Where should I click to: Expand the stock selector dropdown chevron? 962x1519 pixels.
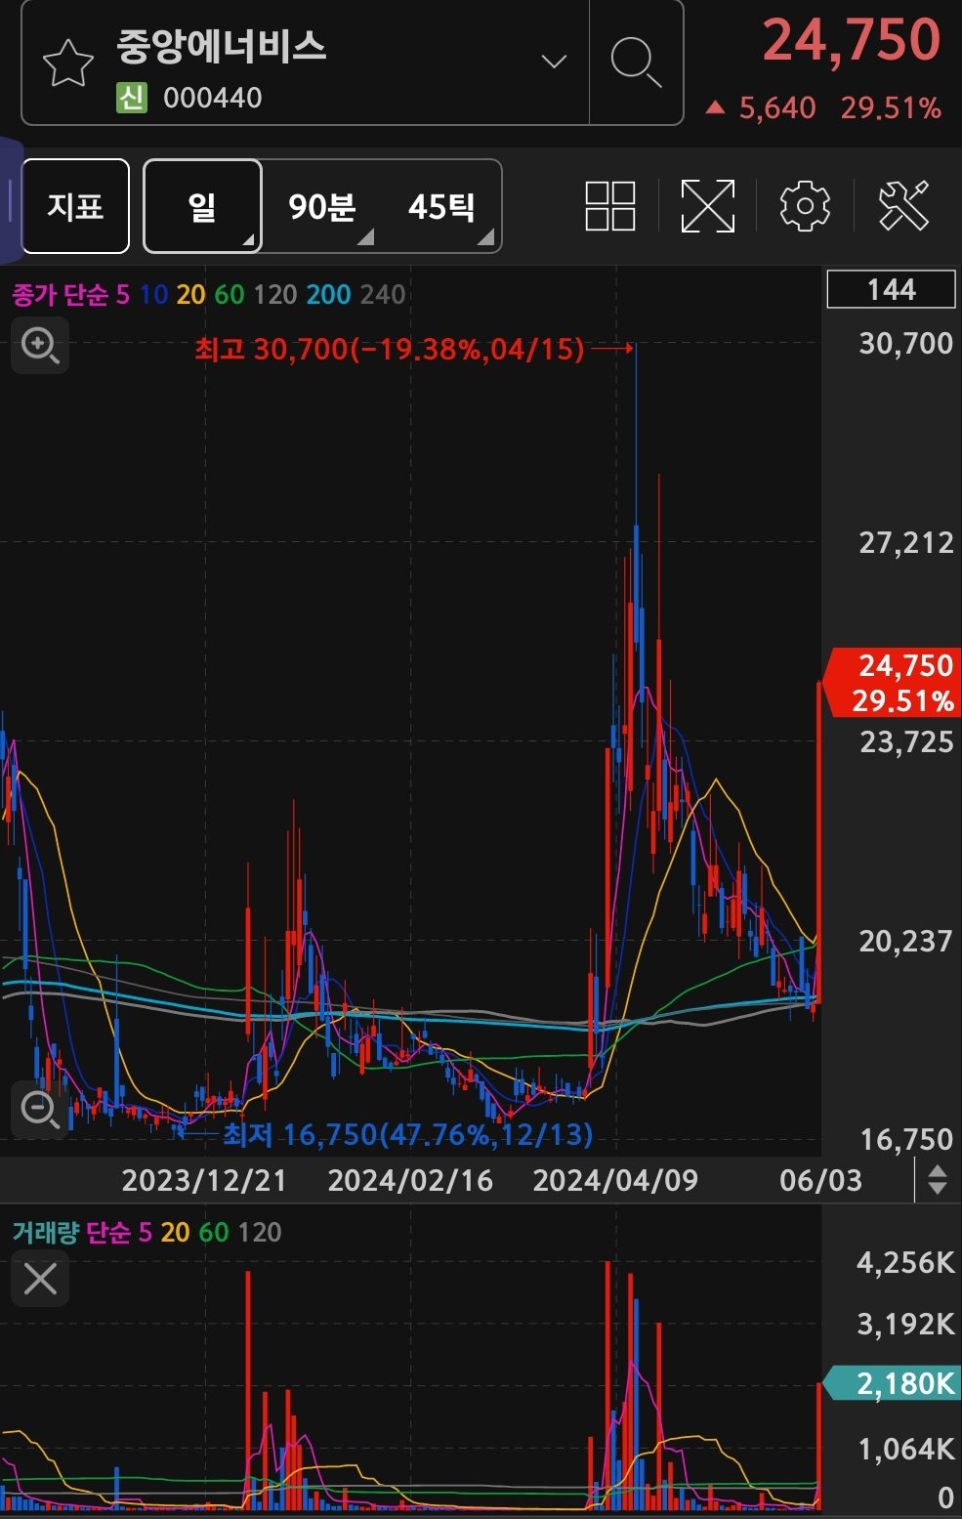554,63
